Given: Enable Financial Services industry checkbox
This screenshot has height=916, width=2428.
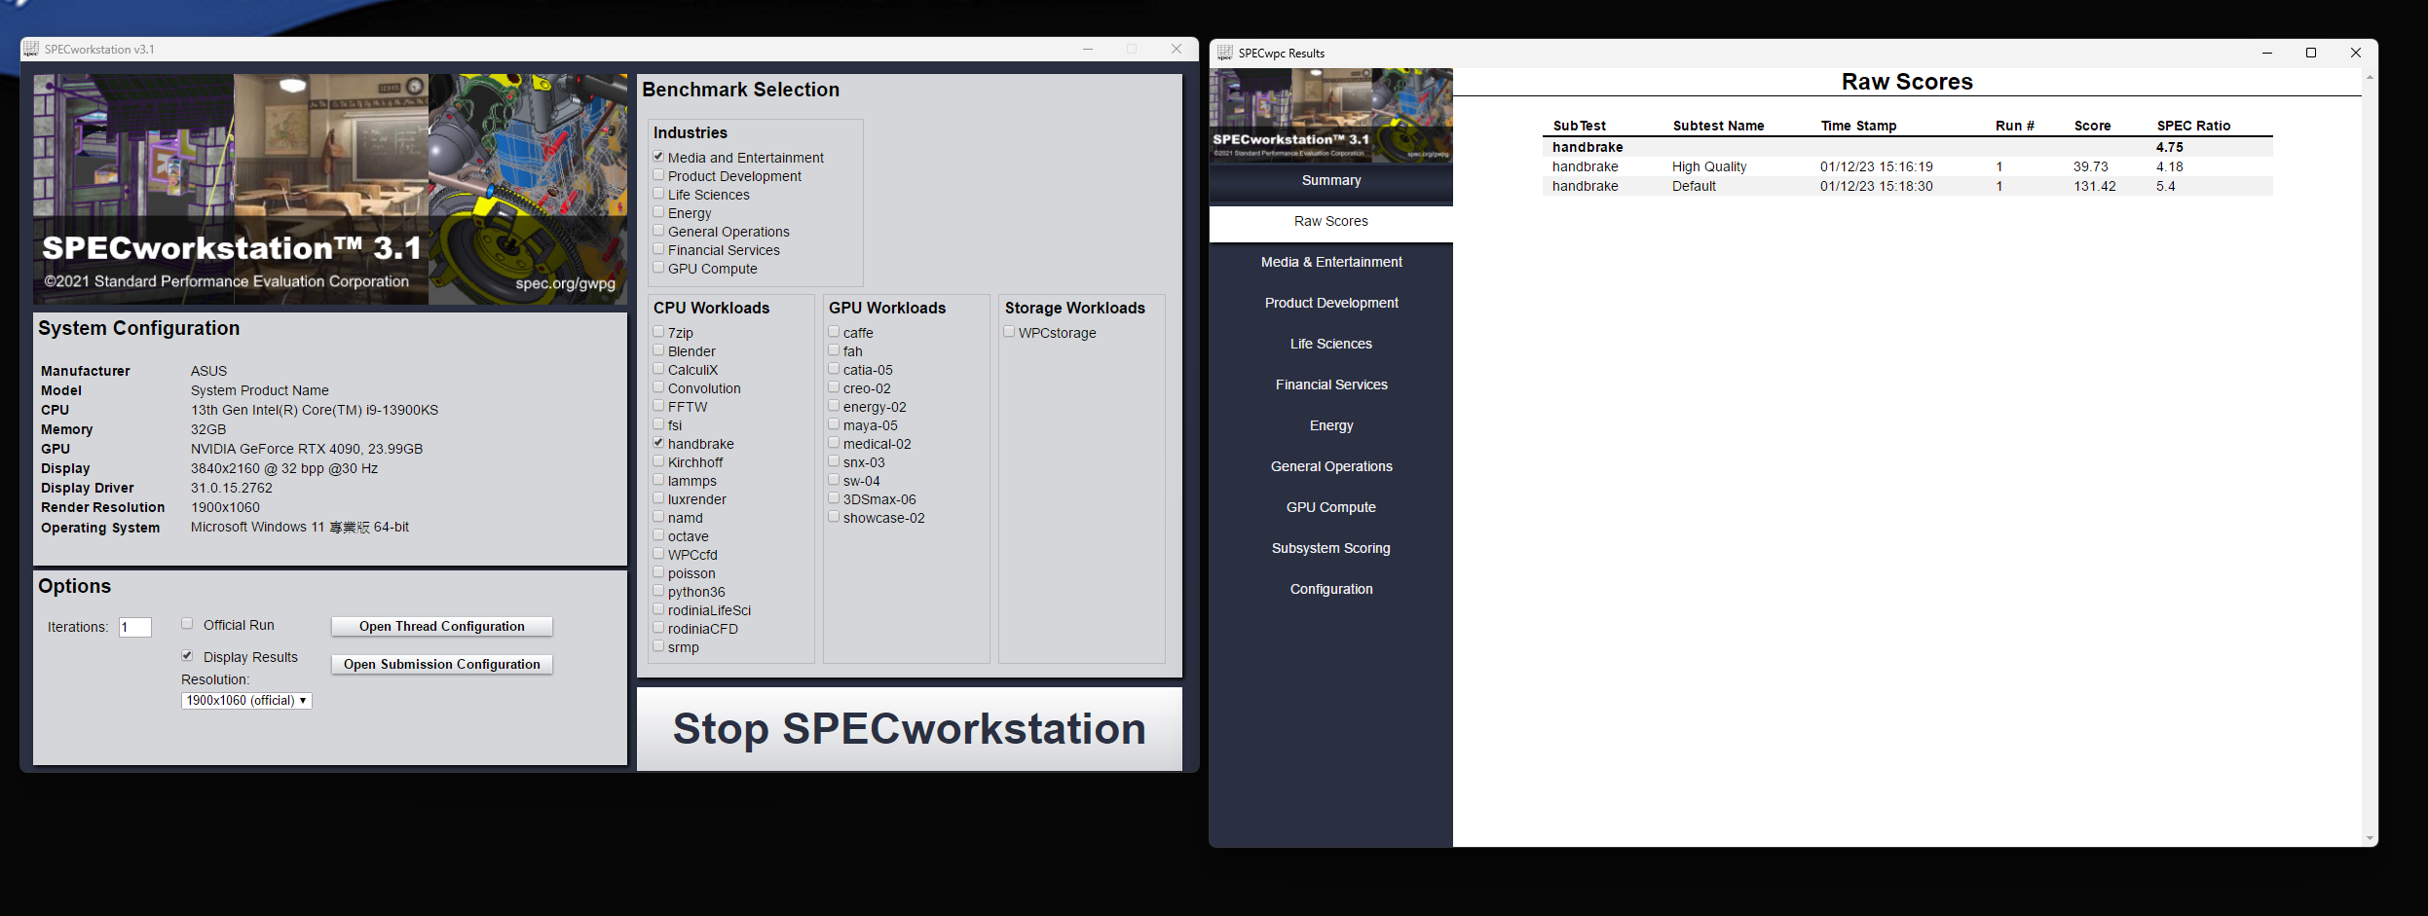Looking at the screenshot, I should (658, 249).
